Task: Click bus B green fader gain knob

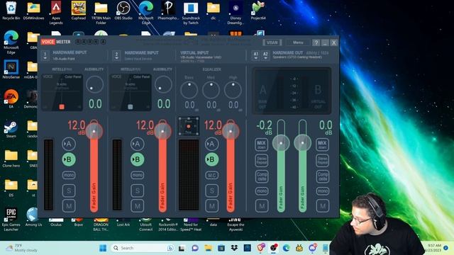Action: [x=303, y=143]
